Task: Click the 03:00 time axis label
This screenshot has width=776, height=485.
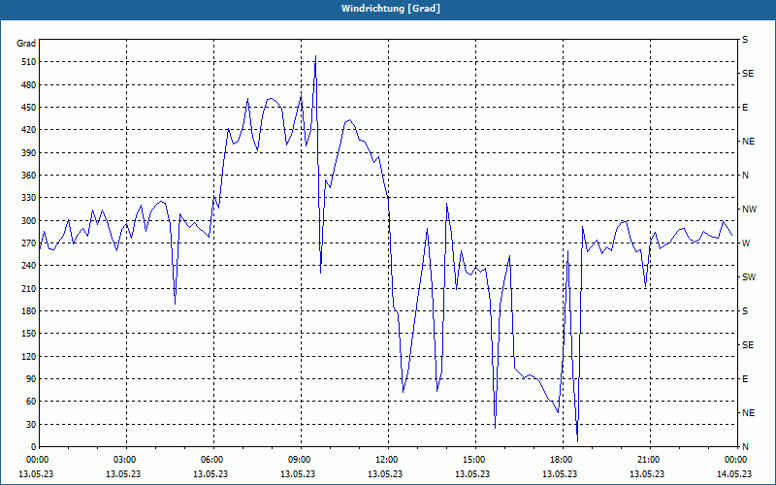Action: 123,460
